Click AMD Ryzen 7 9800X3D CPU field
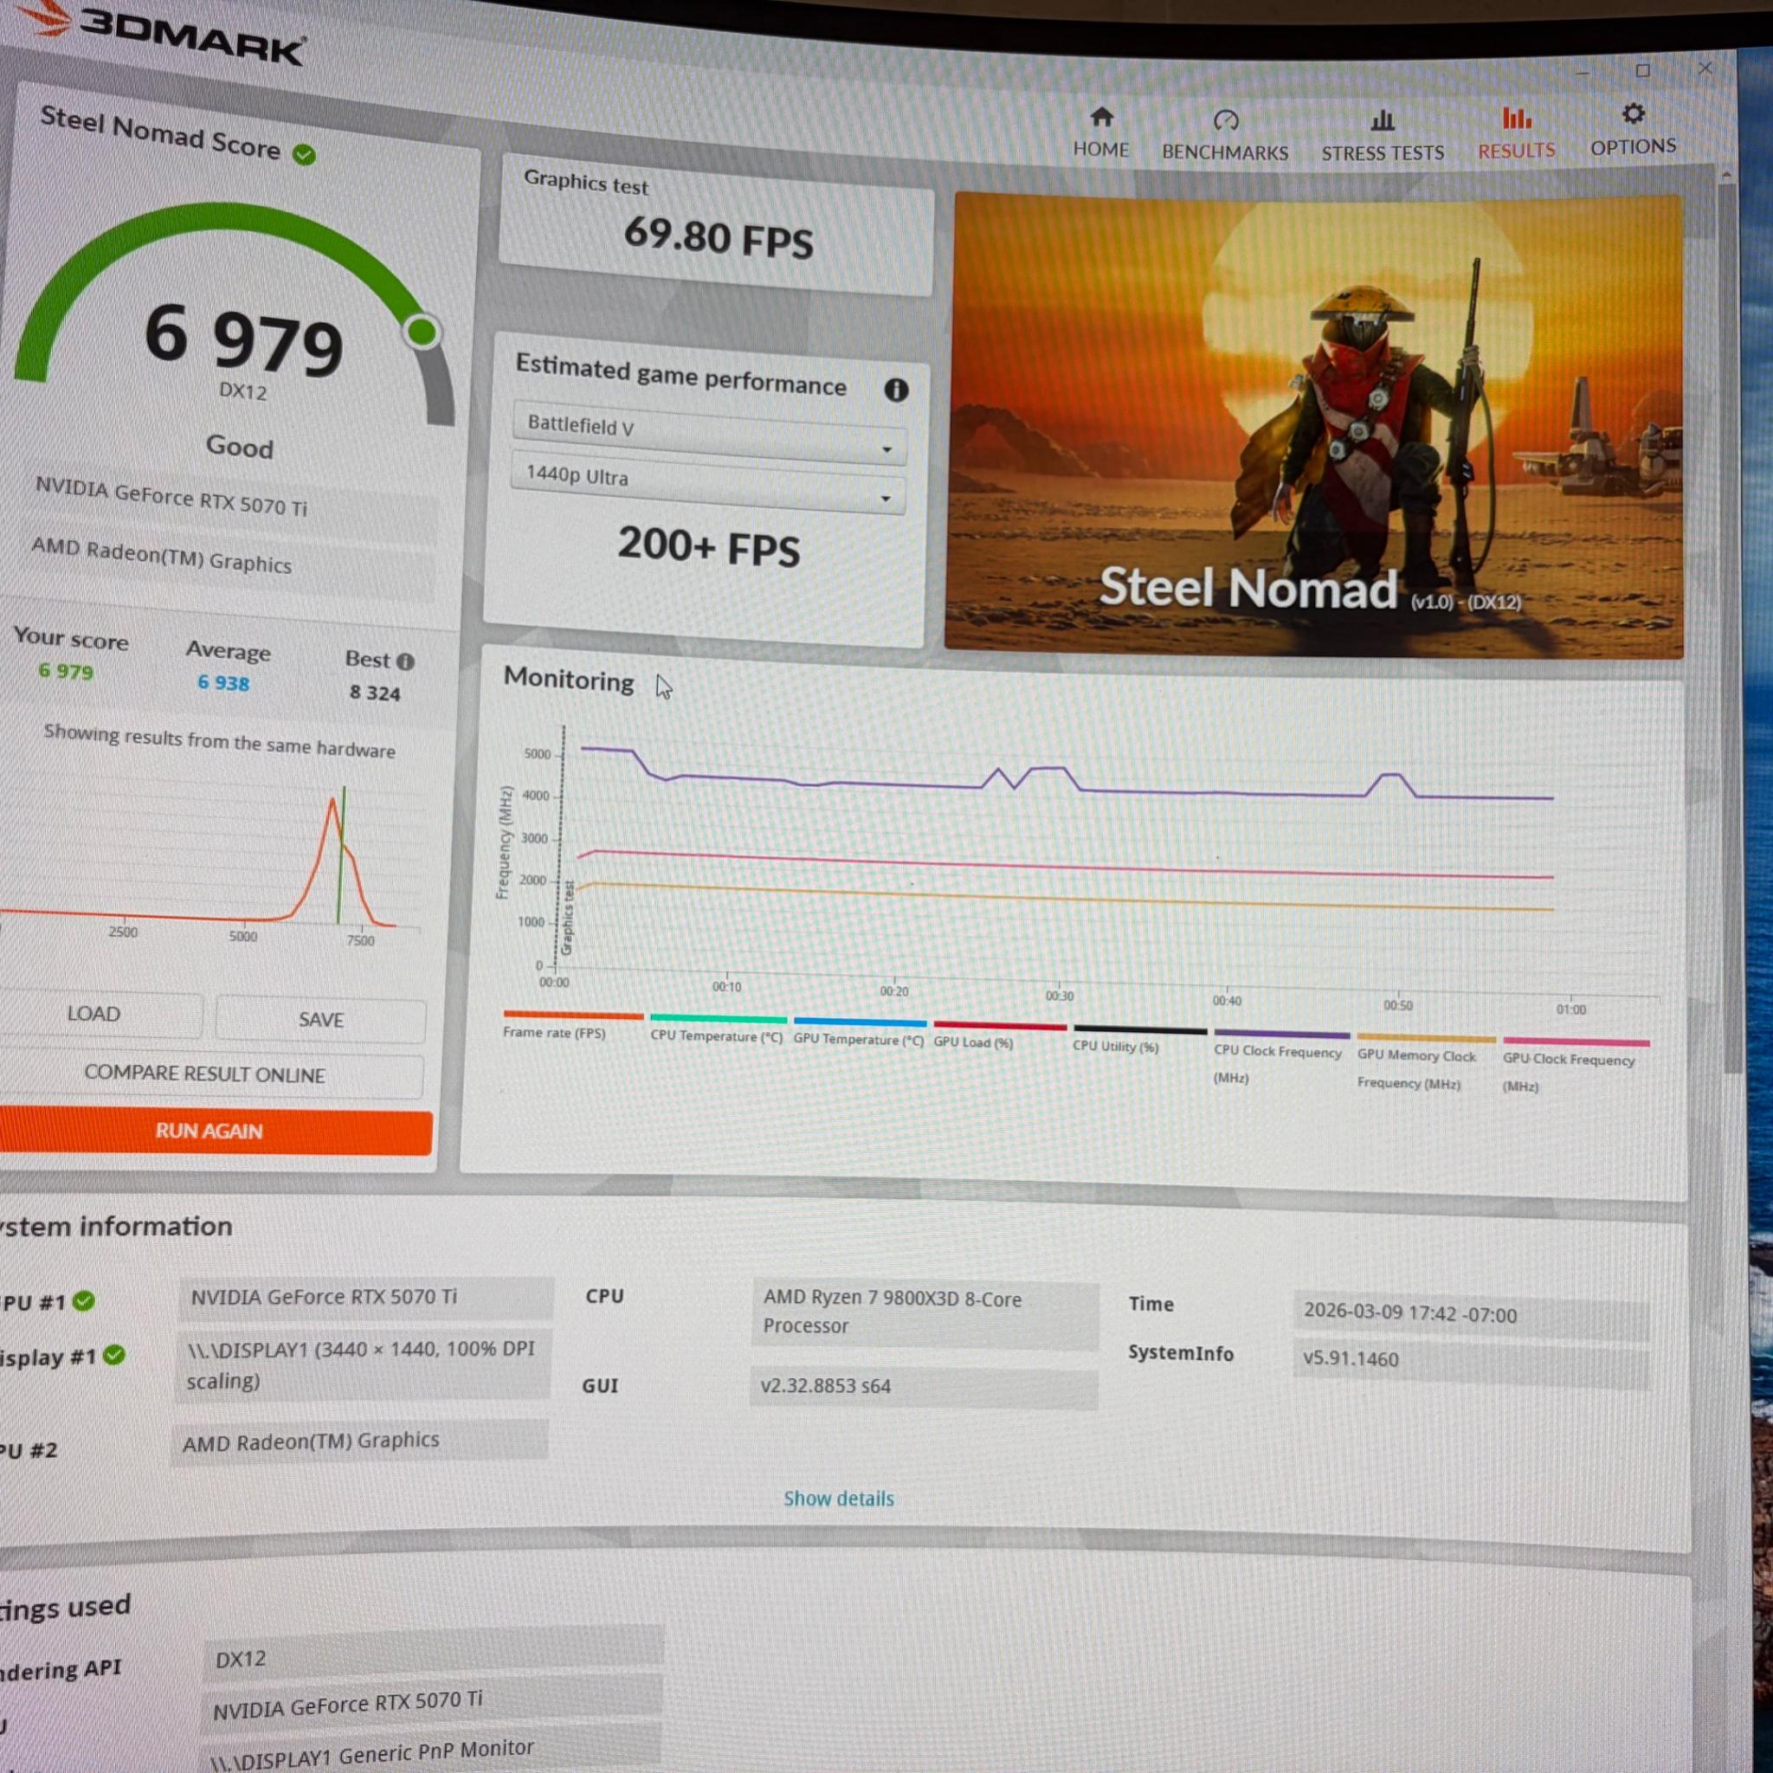This screenshot has height=1773, width=1773. click(925, 1313)
